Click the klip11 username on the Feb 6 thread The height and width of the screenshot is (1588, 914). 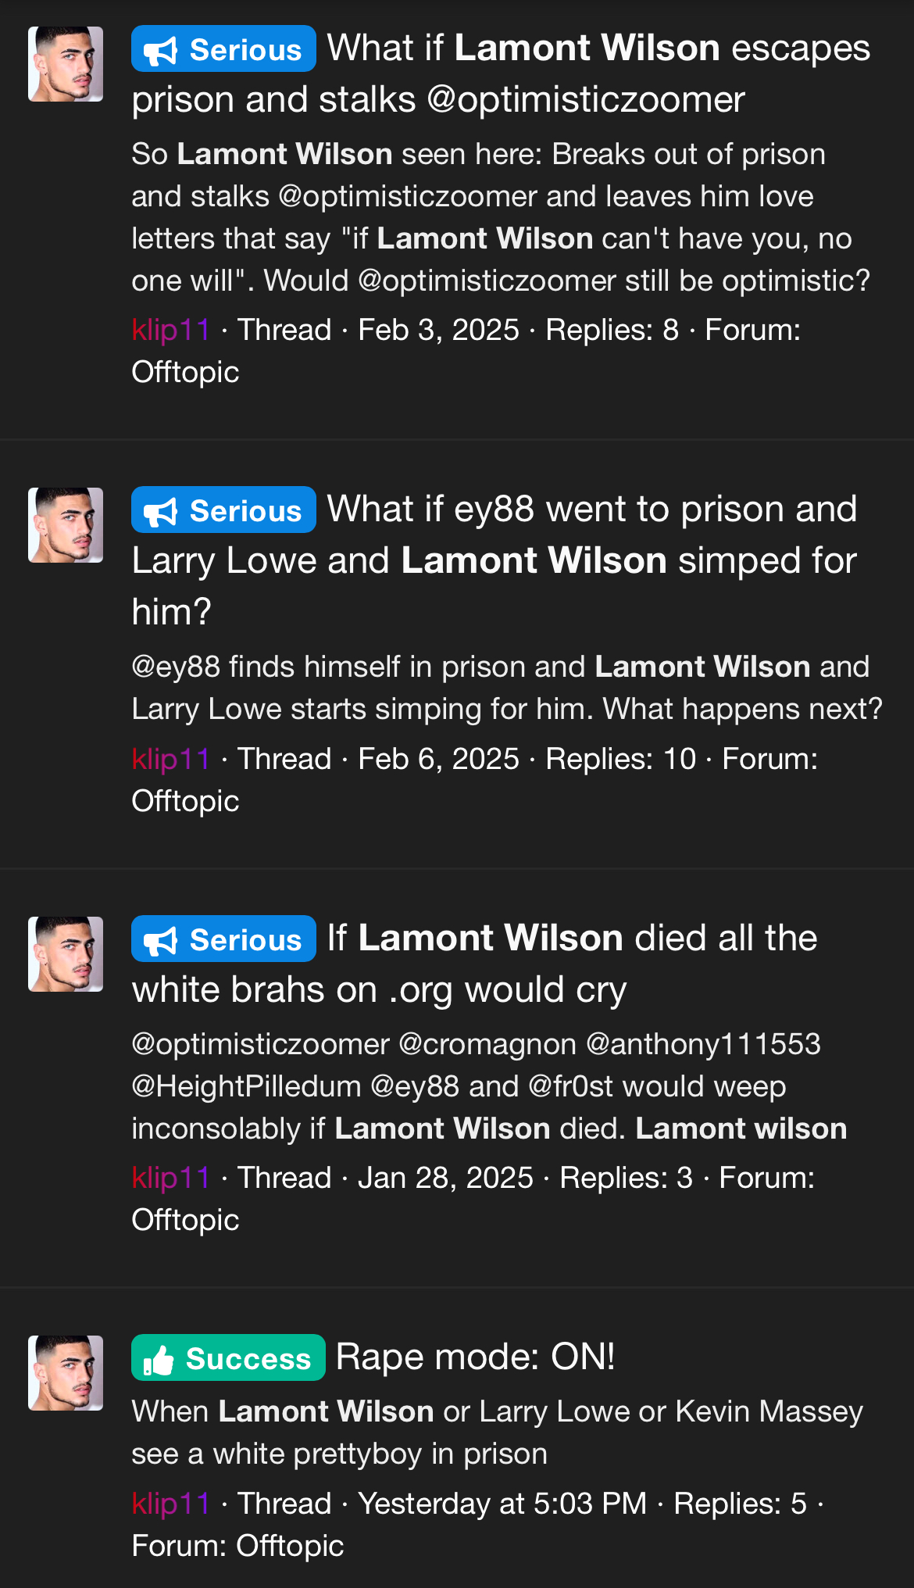click(x=170, y=759)
